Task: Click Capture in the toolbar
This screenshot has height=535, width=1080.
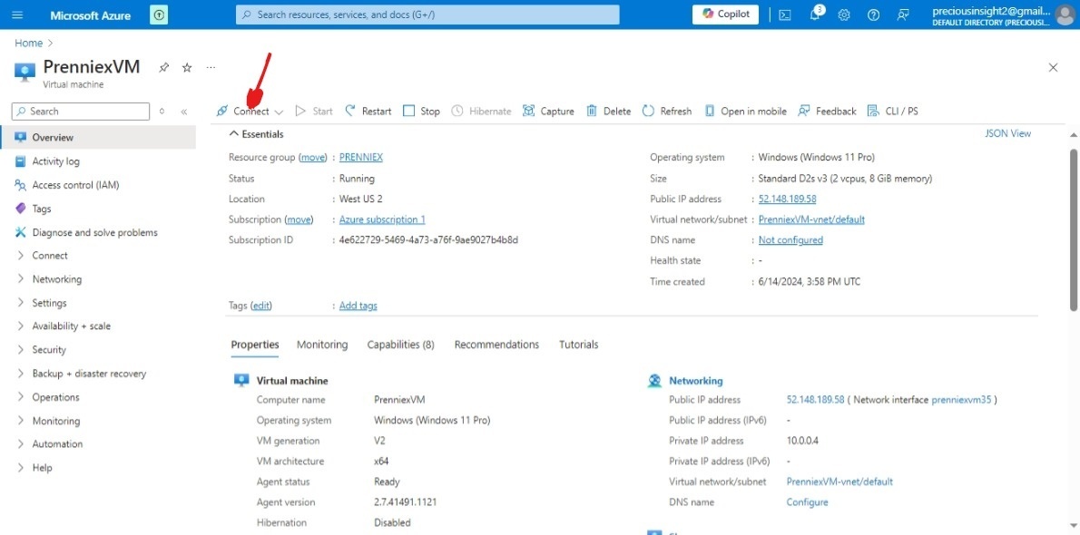Action: (548, 111)
